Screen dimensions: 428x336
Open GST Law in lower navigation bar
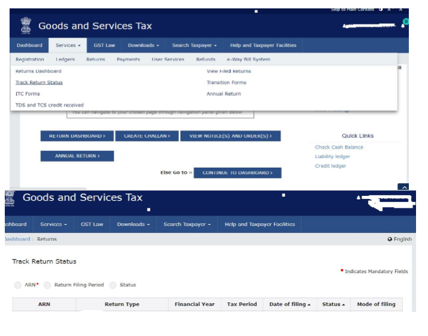[92, 224]
